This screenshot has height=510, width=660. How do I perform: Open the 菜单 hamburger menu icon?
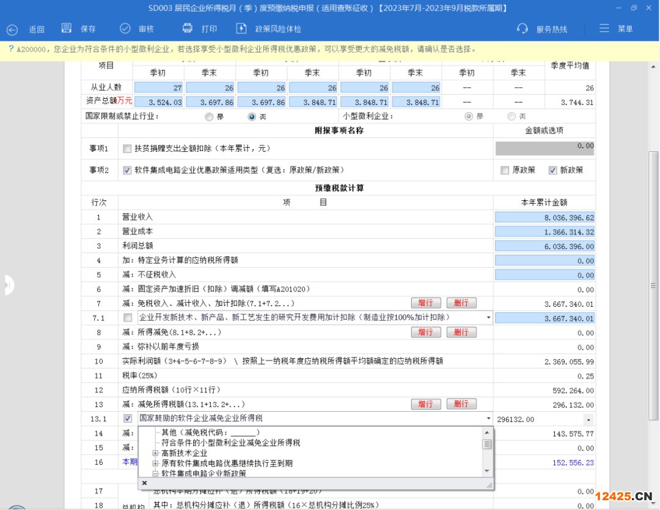point(604,29)
